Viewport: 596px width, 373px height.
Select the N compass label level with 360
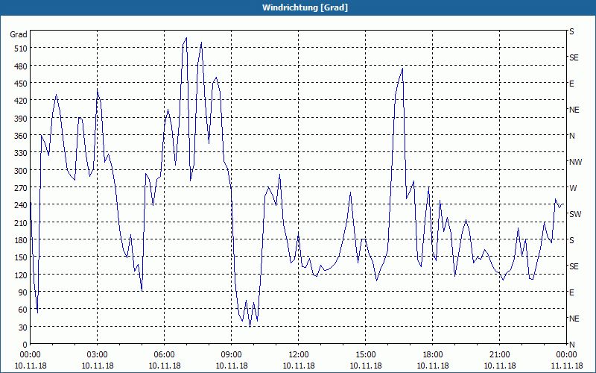[572, 136]
